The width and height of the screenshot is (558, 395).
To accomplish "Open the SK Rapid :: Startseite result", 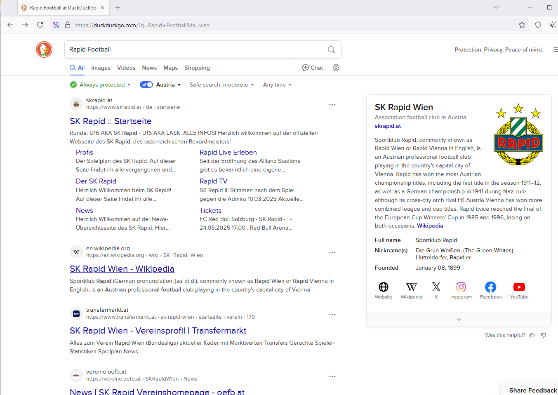I will 111,121.
